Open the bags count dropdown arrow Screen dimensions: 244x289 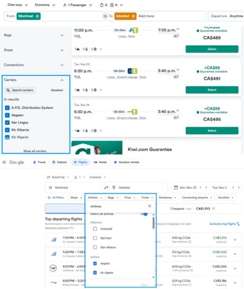[x=121, y=5]
